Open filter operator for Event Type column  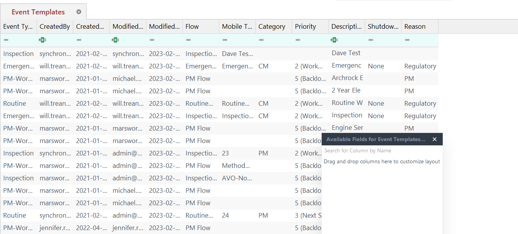(6, 40)
